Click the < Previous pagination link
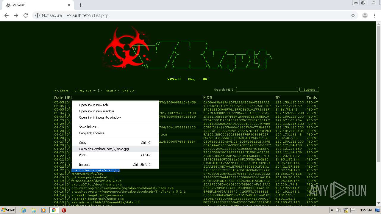The width and height of the screenshot is (381, 214). pyautogui.click(x=82, y=91)
